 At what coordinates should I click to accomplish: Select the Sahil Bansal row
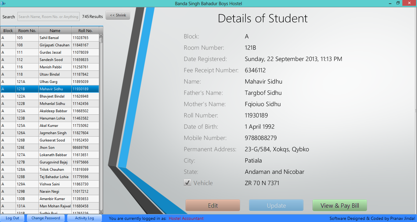click(x=50, y=38)
